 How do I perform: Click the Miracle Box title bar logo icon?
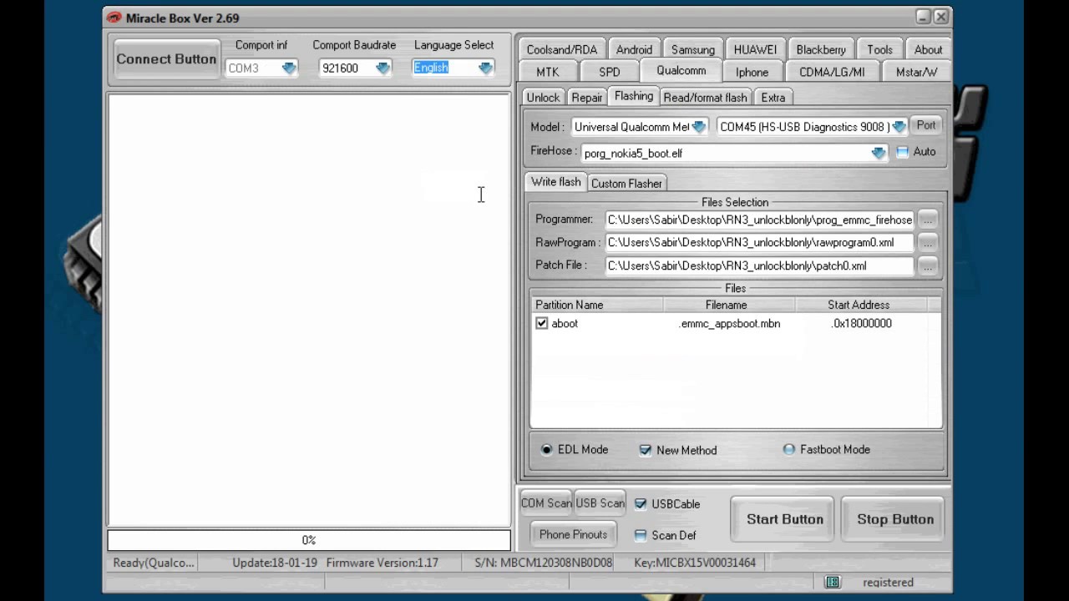coord(114,18)
